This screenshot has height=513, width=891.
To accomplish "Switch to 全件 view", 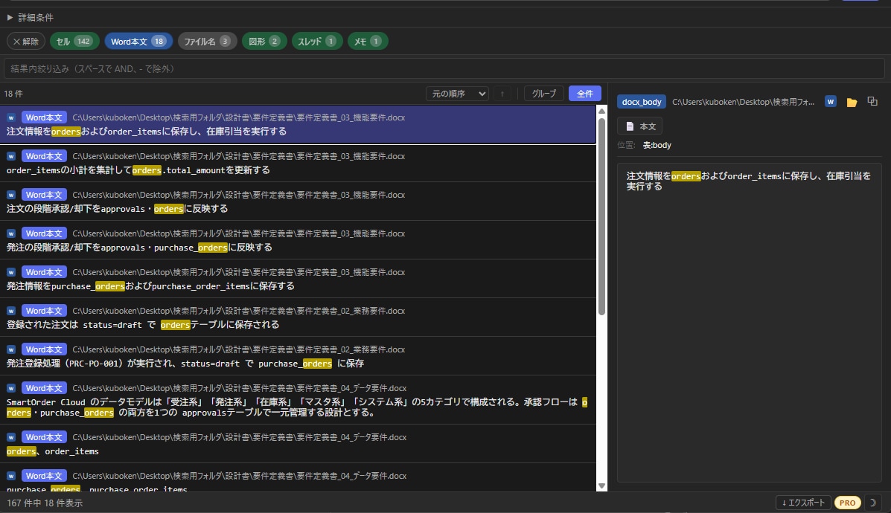I will 585,94.
